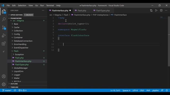Viewport: 170px width, 95px height.
Task: Open the Selection menu
Action: [x=22, y=6]
